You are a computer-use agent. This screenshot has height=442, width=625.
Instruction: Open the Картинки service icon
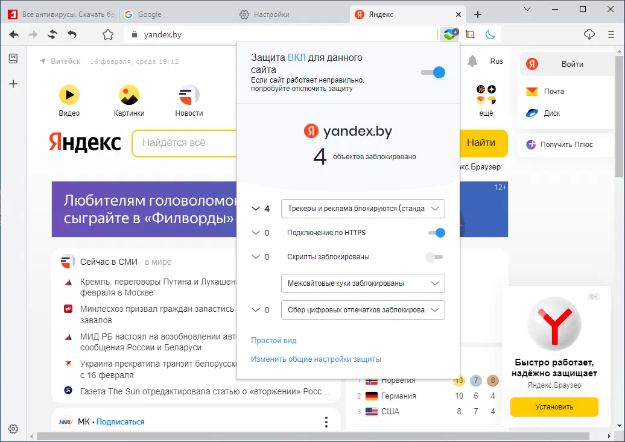point(129,95)
